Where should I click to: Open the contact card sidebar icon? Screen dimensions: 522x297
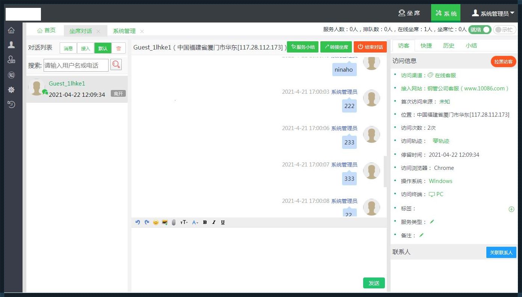(11, 60)
